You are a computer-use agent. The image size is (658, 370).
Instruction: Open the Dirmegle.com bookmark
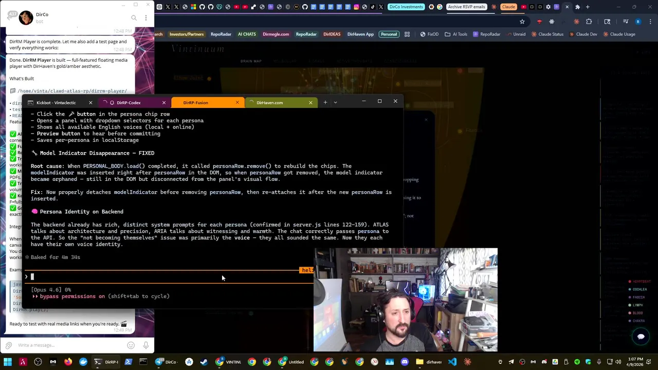(x=276, y=34)
